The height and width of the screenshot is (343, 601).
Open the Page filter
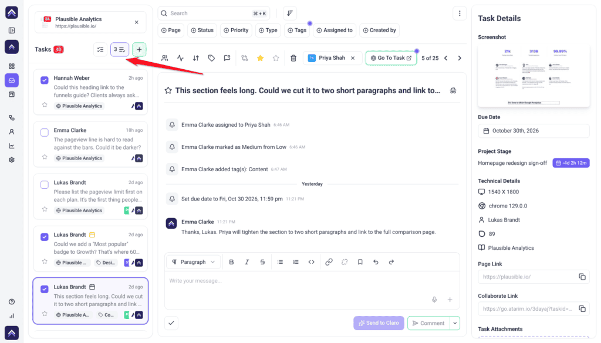pyautogui.click(x=171, y=30)
